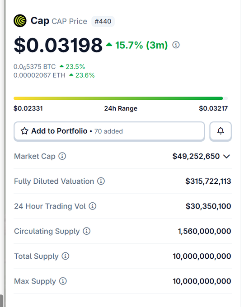Viewport: 249px width, 307px height.
Task: Expand the Market Cap value chevron
Action: tap(227, 157)
